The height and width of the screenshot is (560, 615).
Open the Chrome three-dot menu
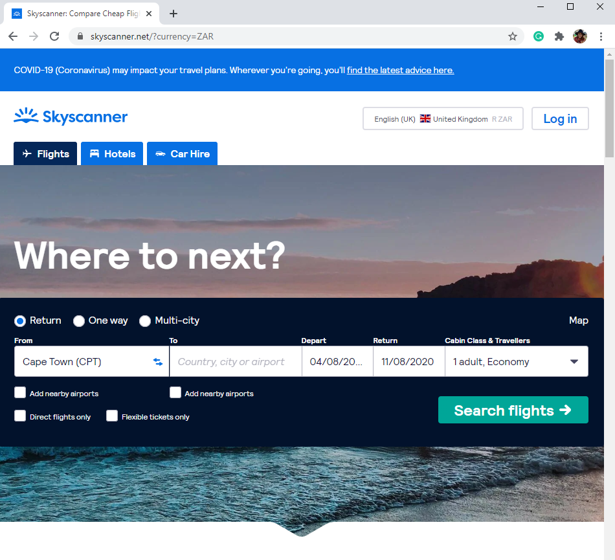click(601, 36)
